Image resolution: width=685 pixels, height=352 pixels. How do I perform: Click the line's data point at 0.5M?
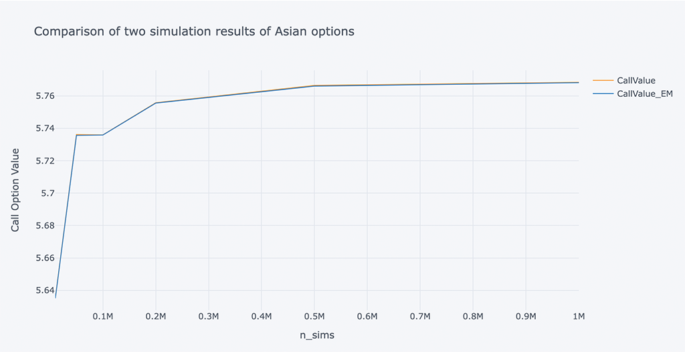click(x=314, y=85)
